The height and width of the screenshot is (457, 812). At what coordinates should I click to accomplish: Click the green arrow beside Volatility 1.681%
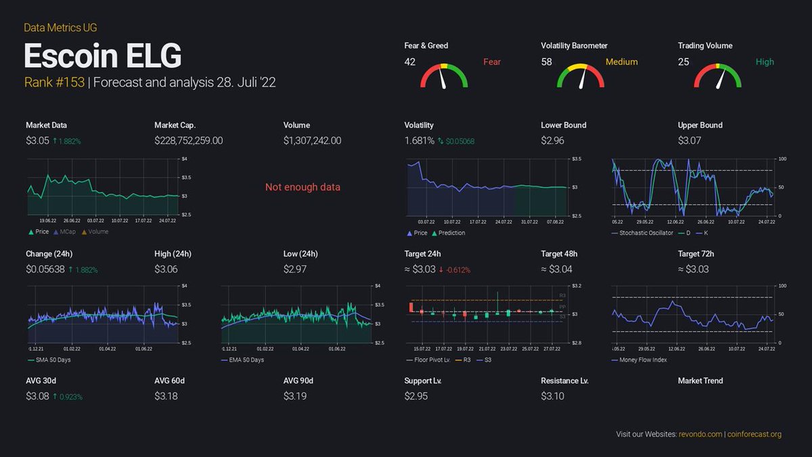[x=441, y=140]
